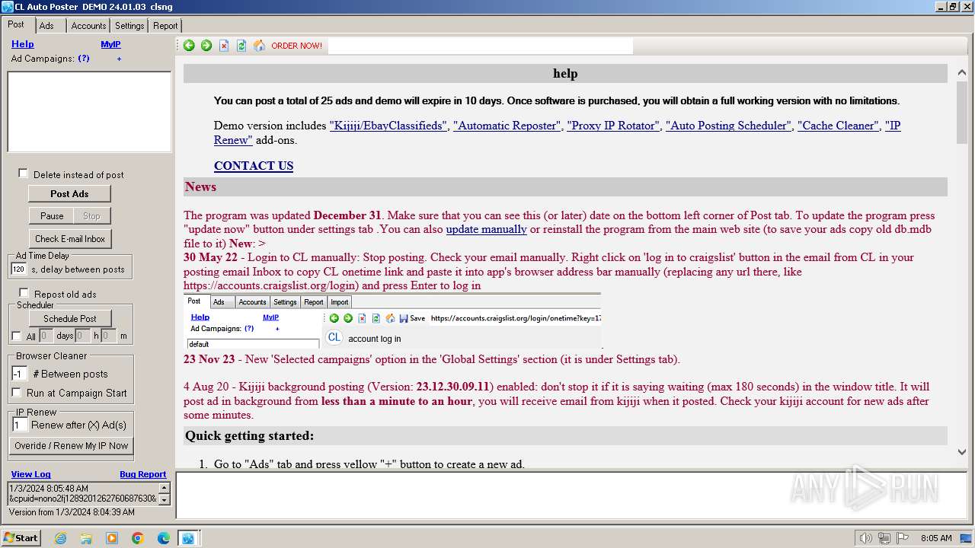975x548 pixels.
Task: Click the help page scroll down arrow
Action: (961, 451)
